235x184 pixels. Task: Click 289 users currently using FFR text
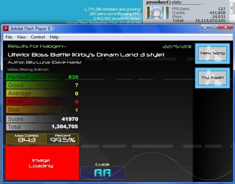(115, 14)
